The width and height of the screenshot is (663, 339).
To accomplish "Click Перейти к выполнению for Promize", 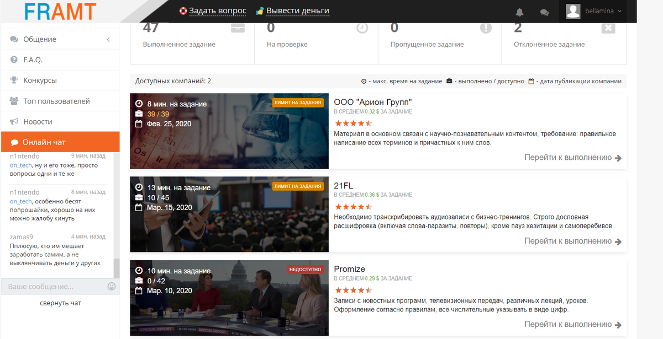I will click(573, 325).
